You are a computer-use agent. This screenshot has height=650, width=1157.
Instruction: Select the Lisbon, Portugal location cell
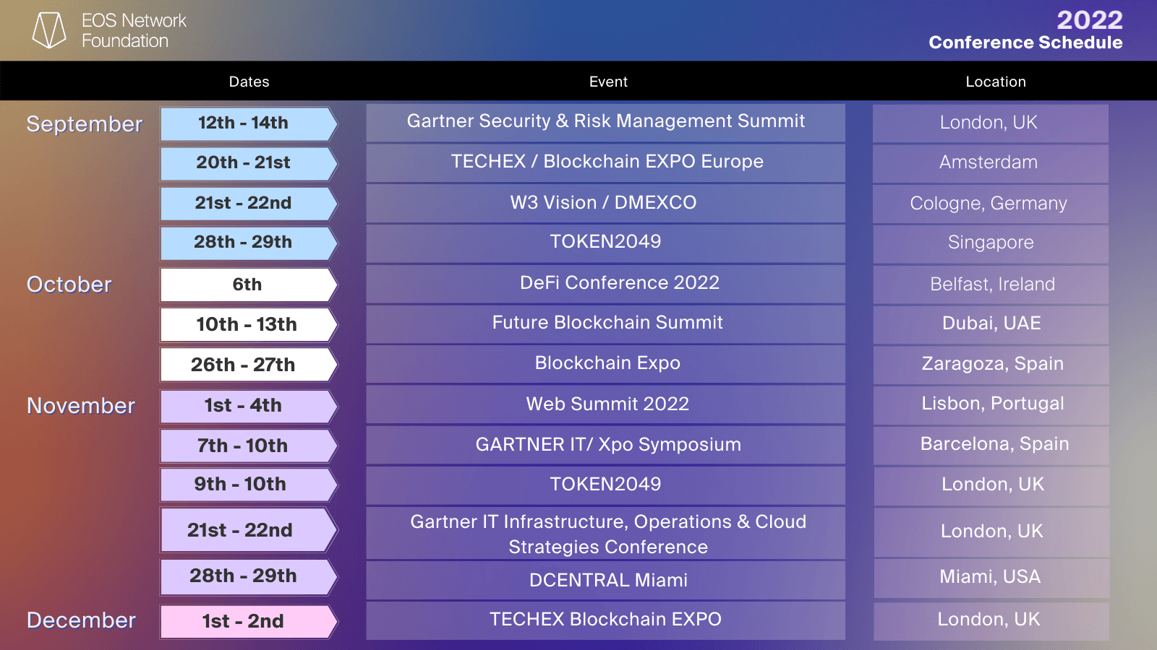point(992,404)
